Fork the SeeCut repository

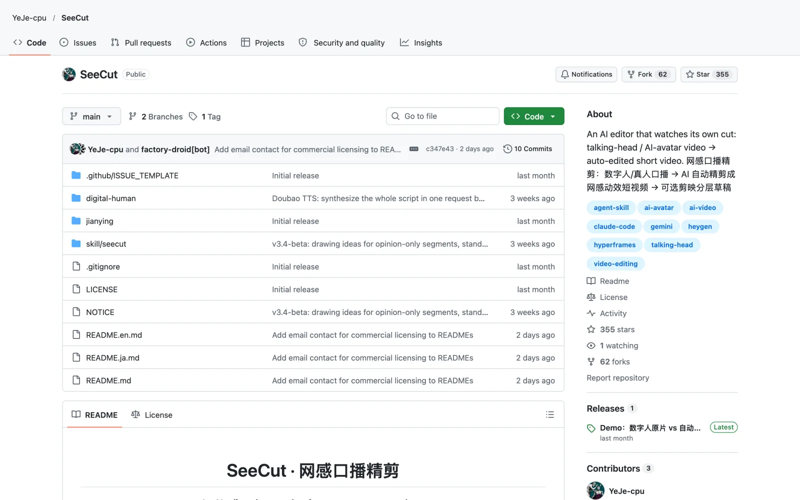tap(649, 74)
